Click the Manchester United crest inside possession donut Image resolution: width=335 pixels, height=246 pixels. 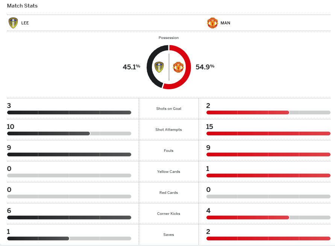click(178, 67)
